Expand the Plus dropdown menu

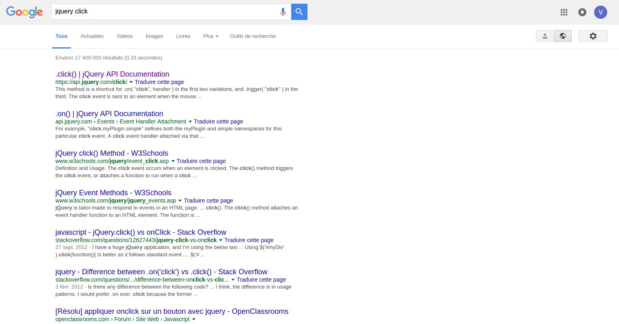[x=211, y=36]
